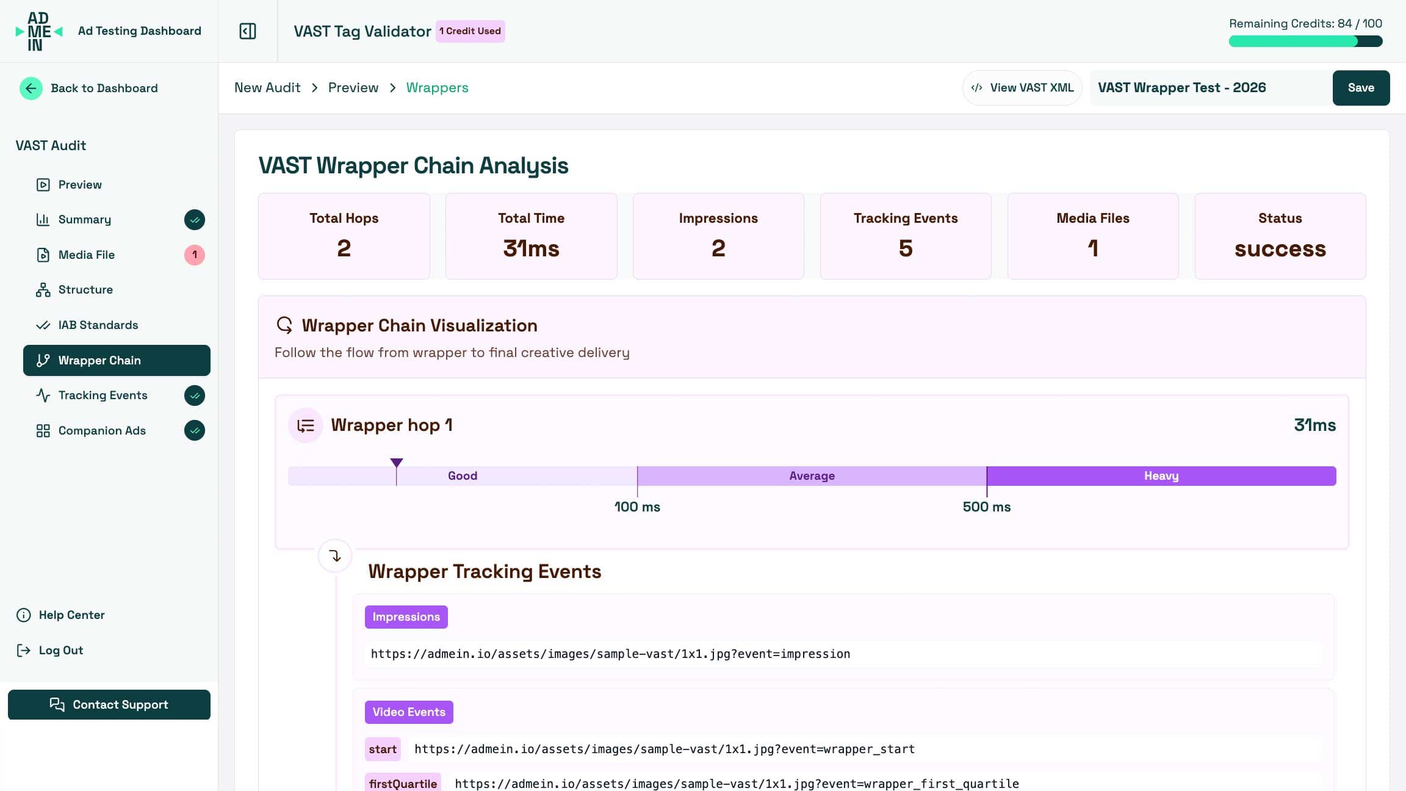Open the Help Center link
This screenshot has height=791, width=1406.
tap(60, 615)
